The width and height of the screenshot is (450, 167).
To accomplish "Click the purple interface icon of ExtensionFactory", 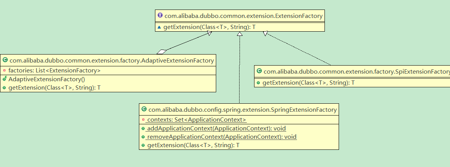I will [160, 16].
